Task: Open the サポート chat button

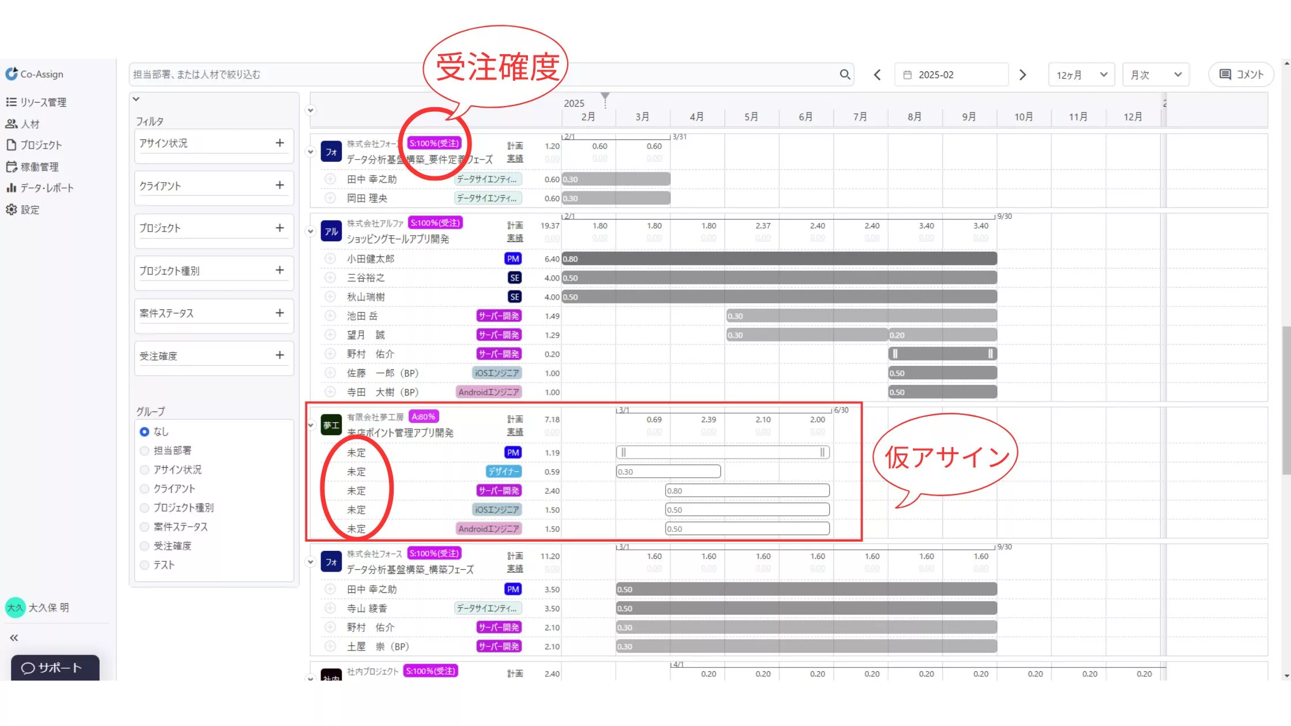Action: coord(55,668)
